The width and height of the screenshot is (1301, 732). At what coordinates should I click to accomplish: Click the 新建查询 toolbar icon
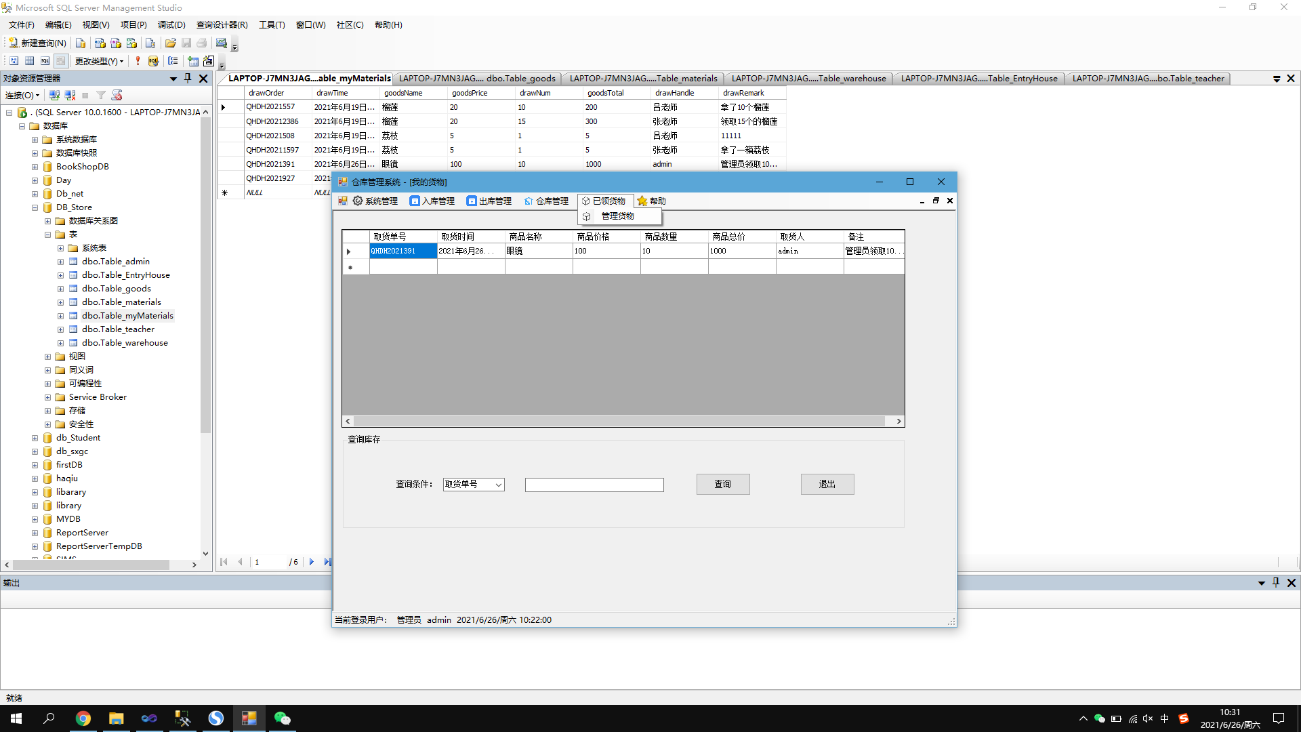(37, 43)
